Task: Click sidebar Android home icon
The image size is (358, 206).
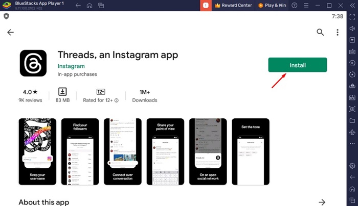Action: (x=352, y=189)
